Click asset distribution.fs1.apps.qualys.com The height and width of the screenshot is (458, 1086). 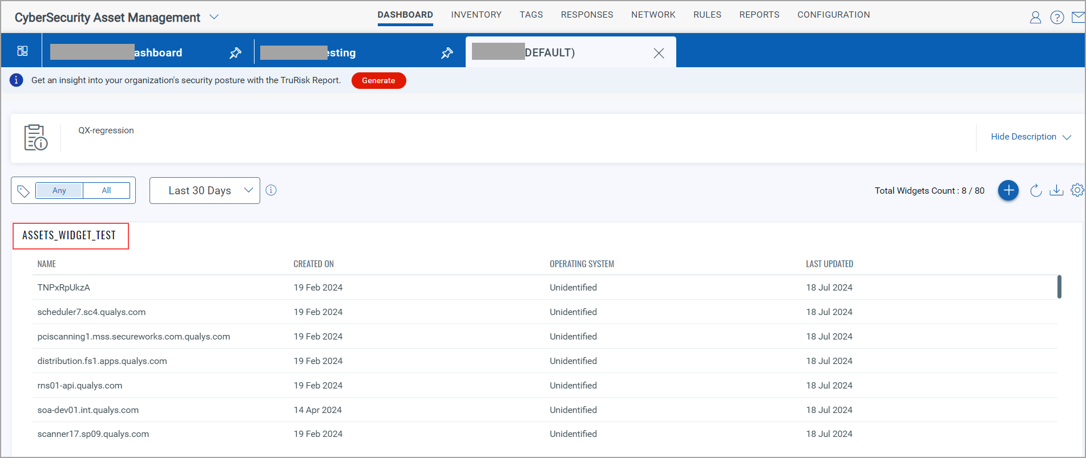point(102,361)
